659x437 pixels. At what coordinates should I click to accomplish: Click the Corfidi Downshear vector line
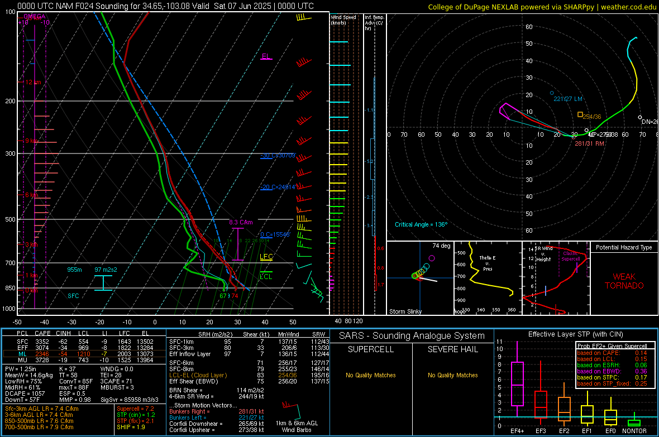point(217,424)
